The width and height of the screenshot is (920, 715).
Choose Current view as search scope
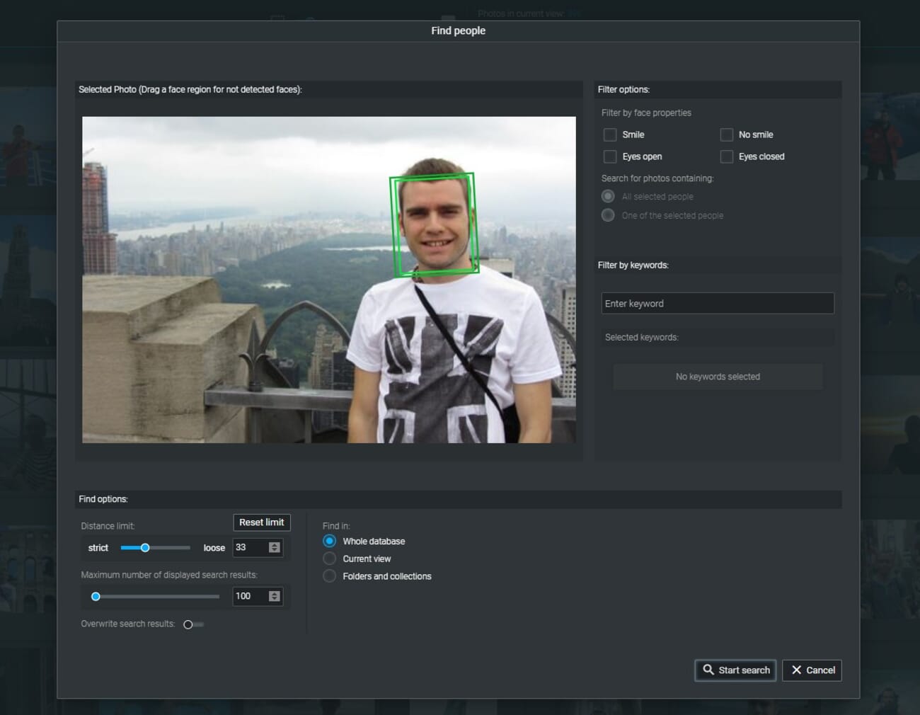(x=330, y=559)
